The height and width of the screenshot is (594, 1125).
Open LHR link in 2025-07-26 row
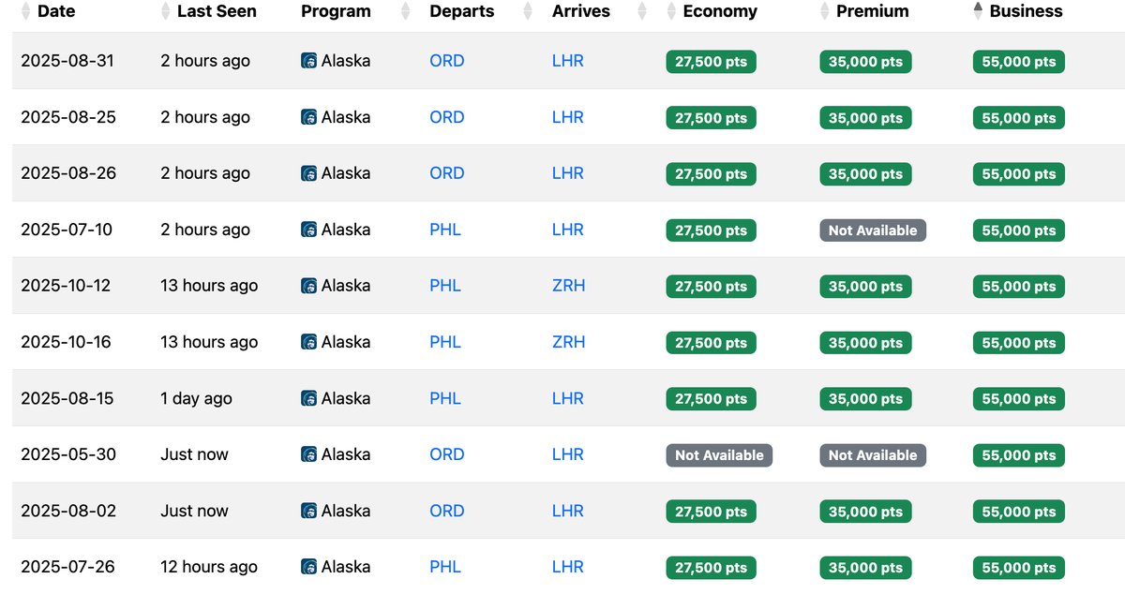(x=567, y=567)
